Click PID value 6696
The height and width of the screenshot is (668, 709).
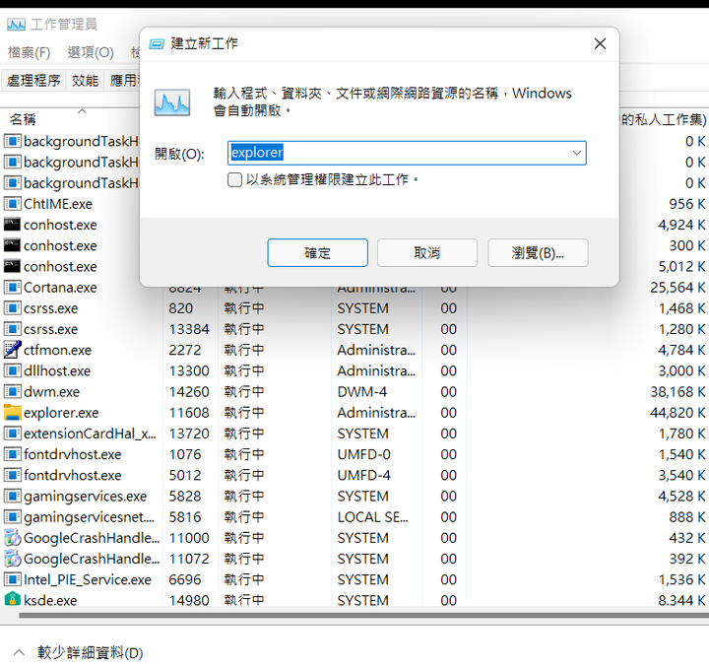pos(184,579)
